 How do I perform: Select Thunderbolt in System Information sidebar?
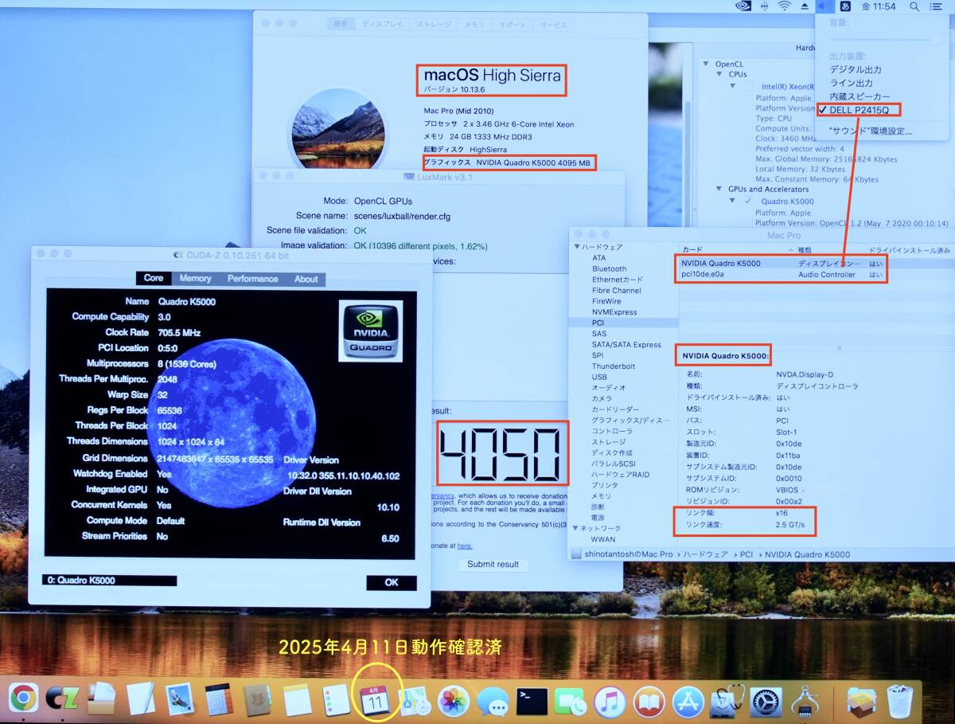(614, 366)
